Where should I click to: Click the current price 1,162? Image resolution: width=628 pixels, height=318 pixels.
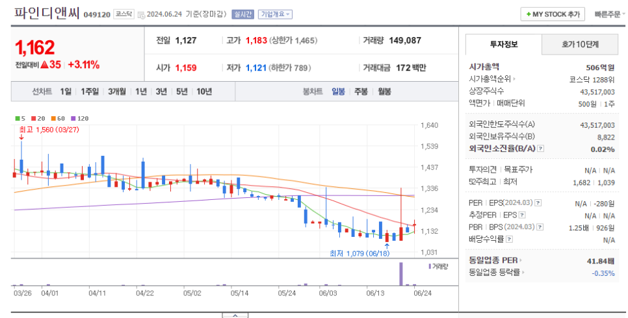[35, 47]
